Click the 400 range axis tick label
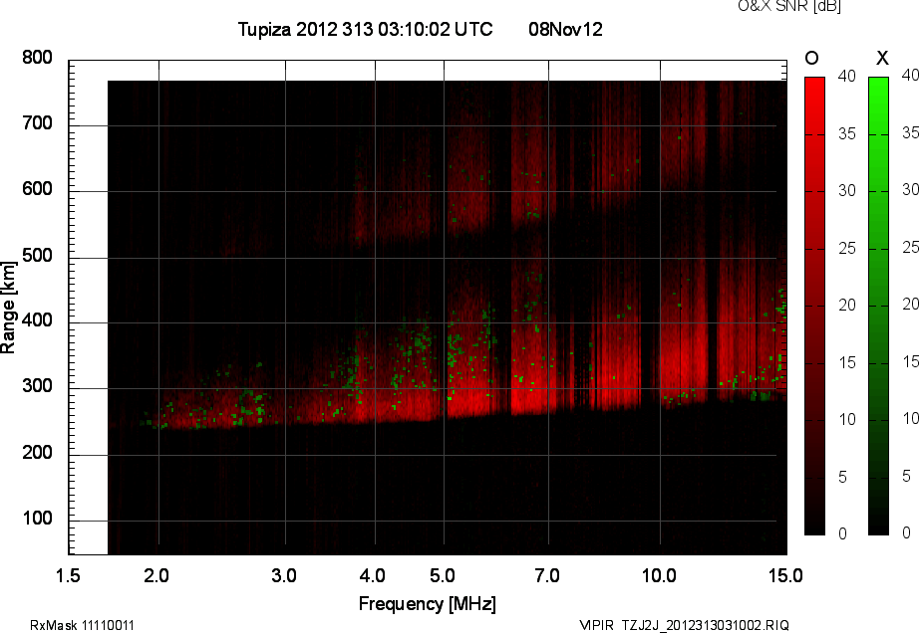 coord(37,320)
